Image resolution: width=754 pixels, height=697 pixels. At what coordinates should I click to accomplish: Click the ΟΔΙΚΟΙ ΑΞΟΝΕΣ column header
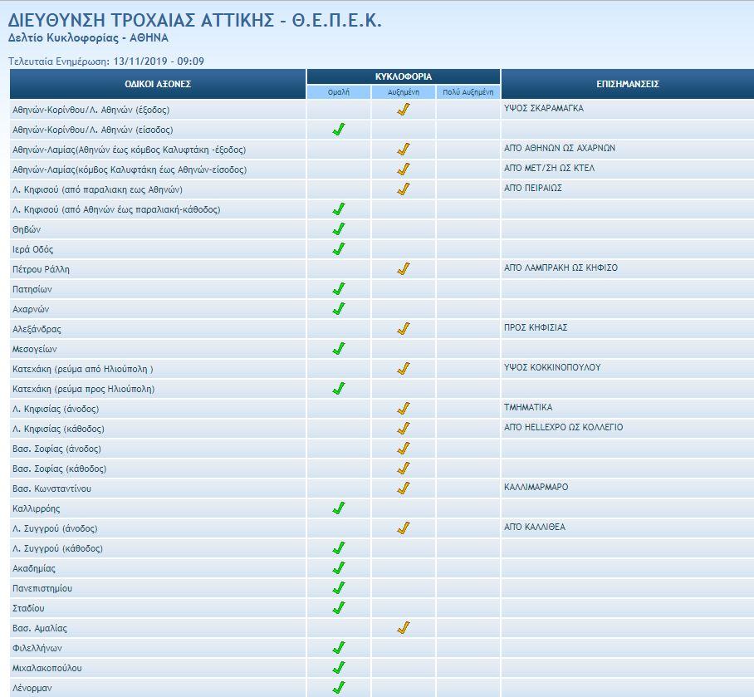pos(158,84)
